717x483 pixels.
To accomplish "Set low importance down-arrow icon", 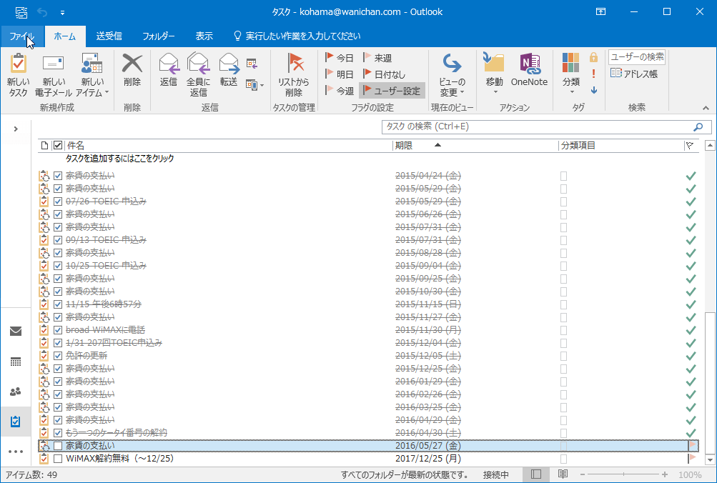I will click(x=593, y=90).
